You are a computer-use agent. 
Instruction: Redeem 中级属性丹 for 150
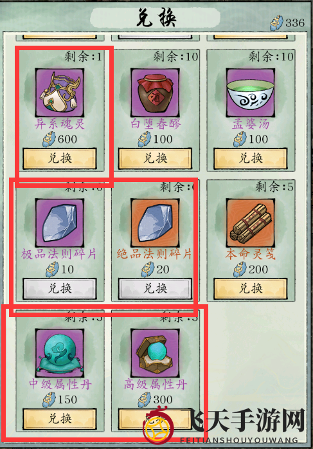(60, 419)
